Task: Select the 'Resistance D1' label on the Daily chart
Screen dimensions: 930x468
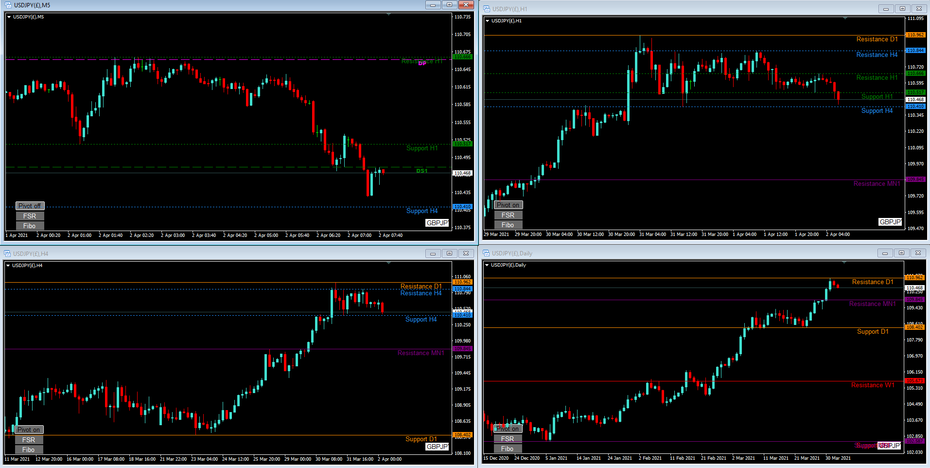Action: (x=873, y=282)
